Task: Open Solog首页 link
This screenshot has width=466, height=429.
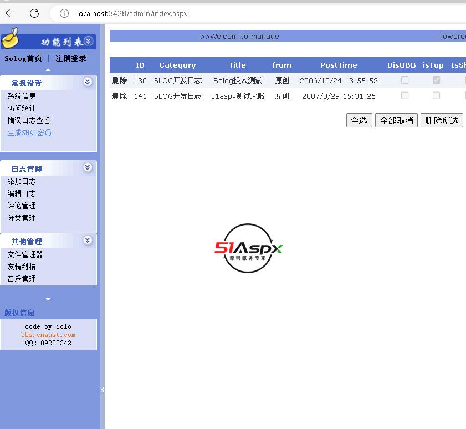Action: (23, 58)
